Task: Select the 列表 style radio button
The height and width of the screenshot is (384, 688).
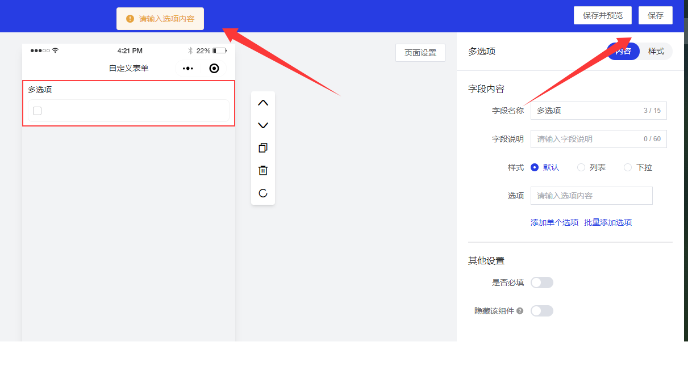Action: pyautogui.click(x=581, y=167)
